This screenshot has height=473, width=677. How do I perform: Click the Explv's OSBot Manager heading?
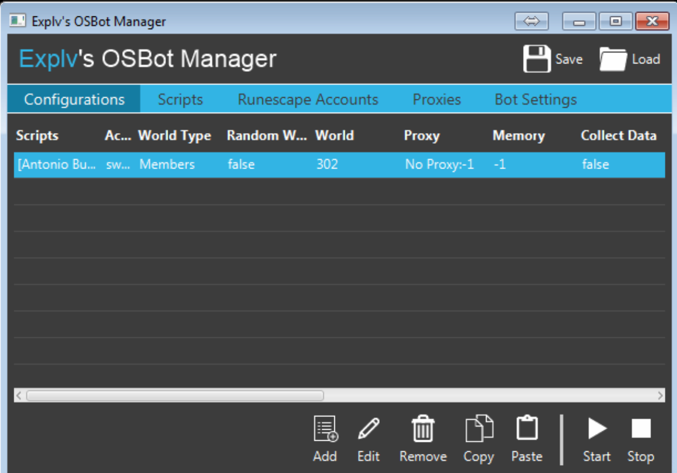click(148, 59)
